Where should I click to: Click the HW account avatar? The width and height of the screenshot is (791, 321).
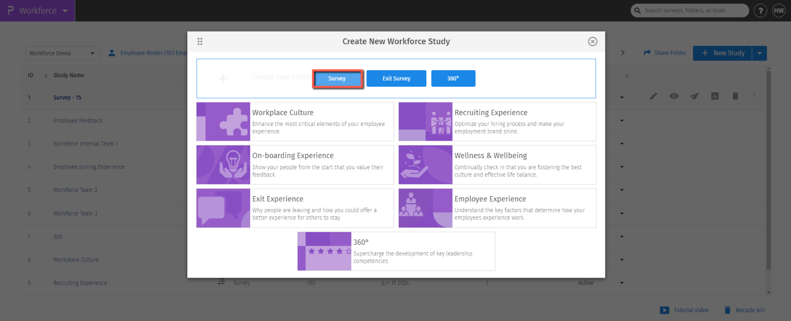779,10
